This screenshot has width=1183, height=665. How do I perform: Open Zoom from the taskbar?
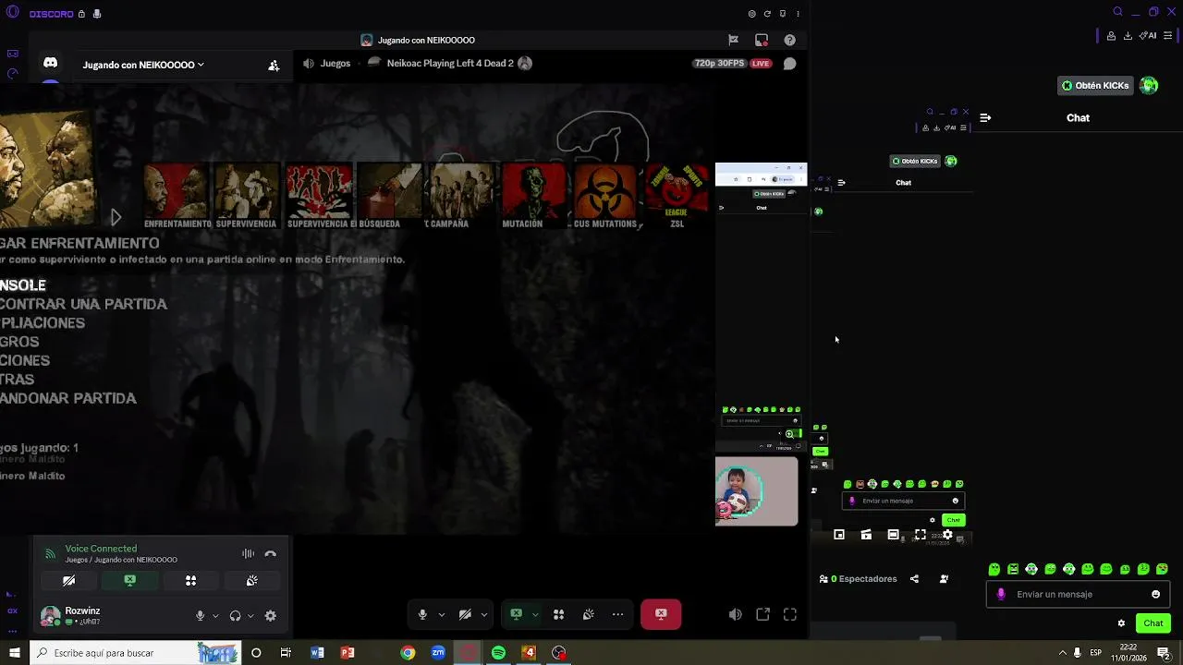pyautogui.click(x=438, y=653)
